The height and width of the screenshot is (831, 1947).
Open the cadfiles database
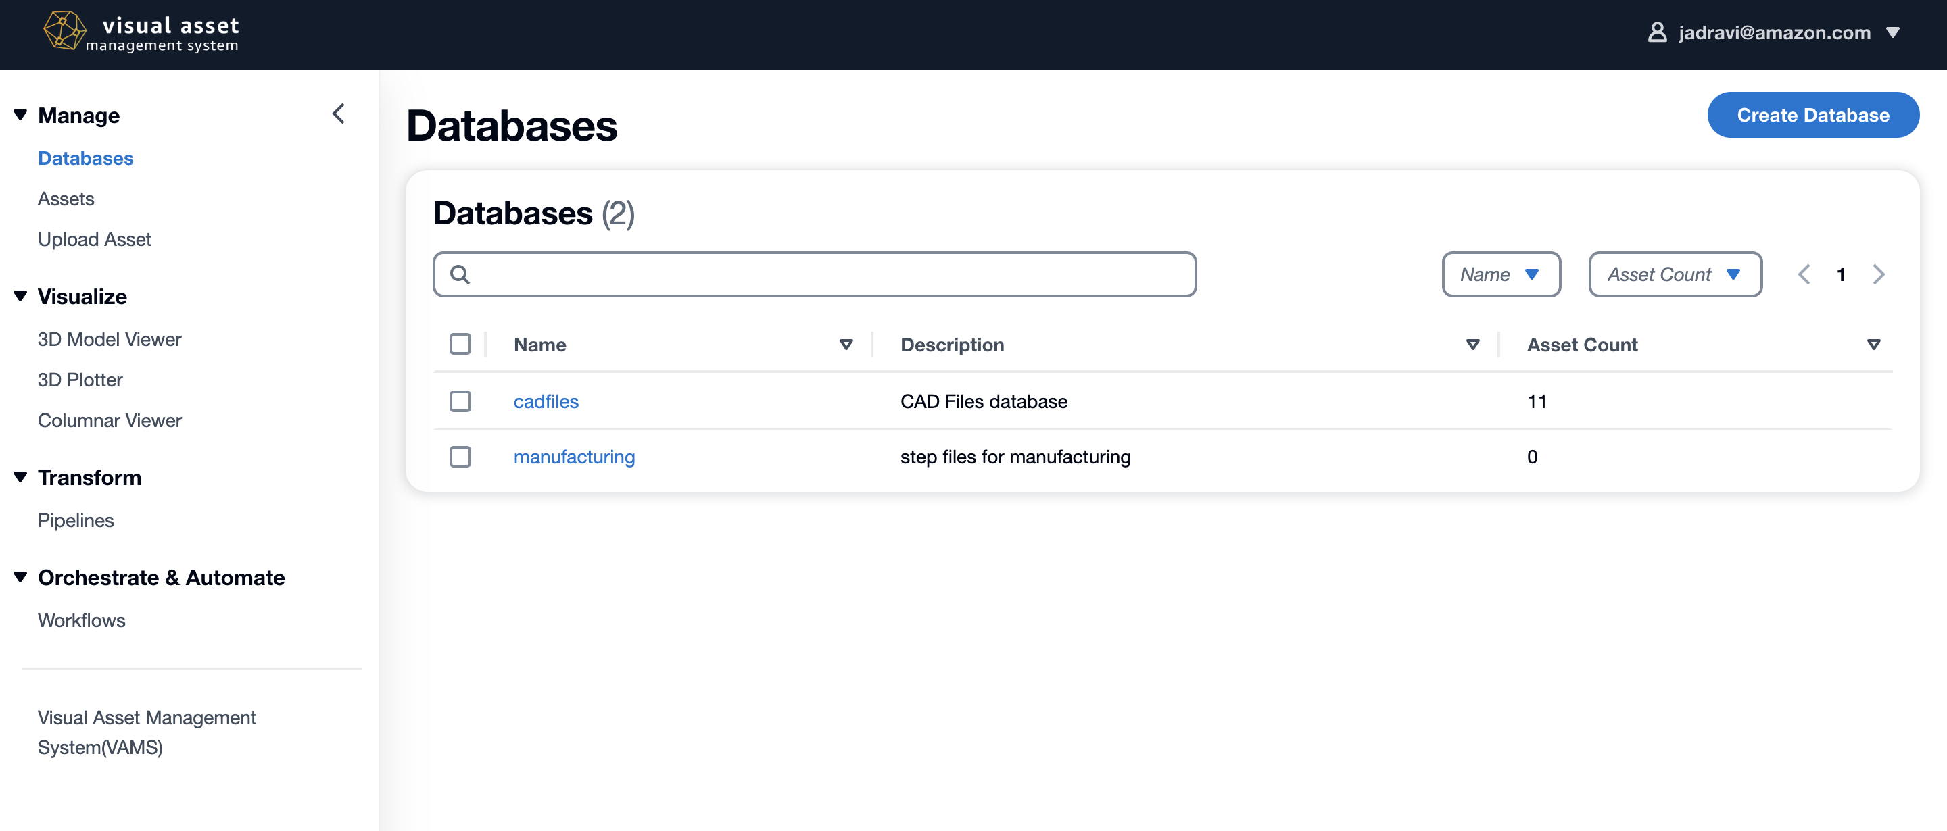(546, 401)
